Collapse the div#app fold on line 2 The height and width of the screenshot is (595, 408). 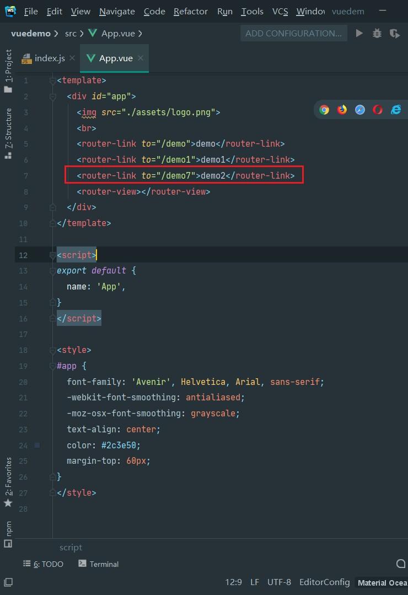53,97
